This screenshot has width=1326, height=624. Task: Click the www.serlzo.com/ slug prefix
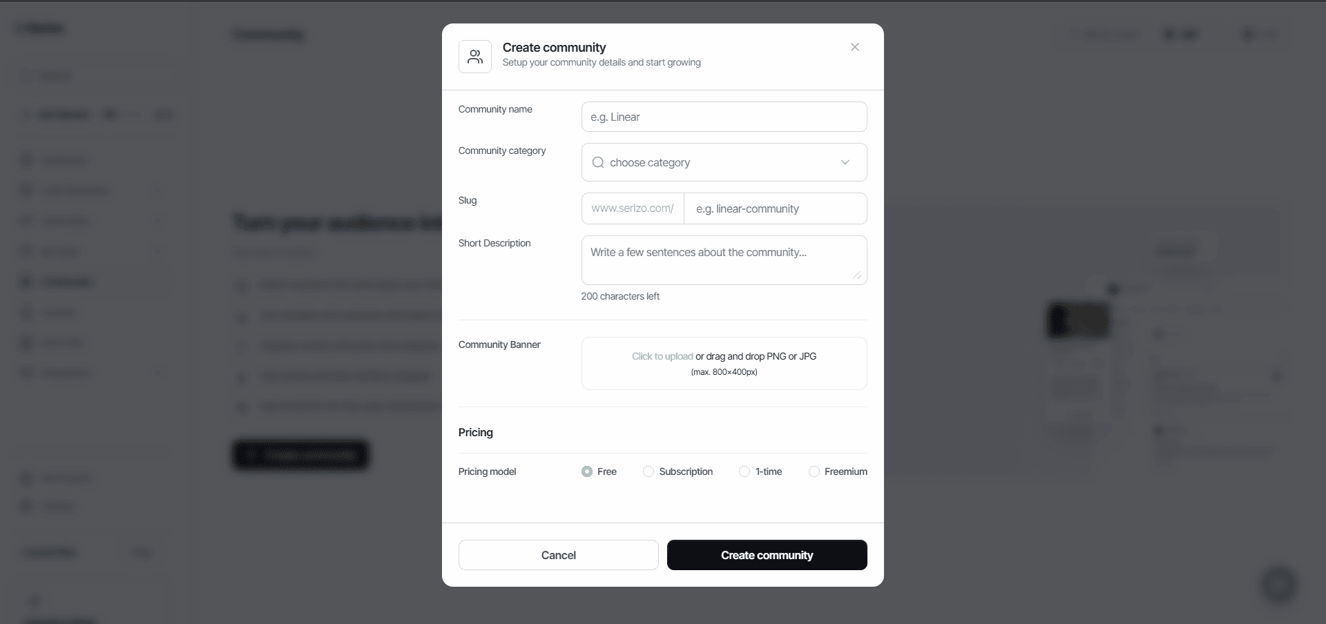633,208
